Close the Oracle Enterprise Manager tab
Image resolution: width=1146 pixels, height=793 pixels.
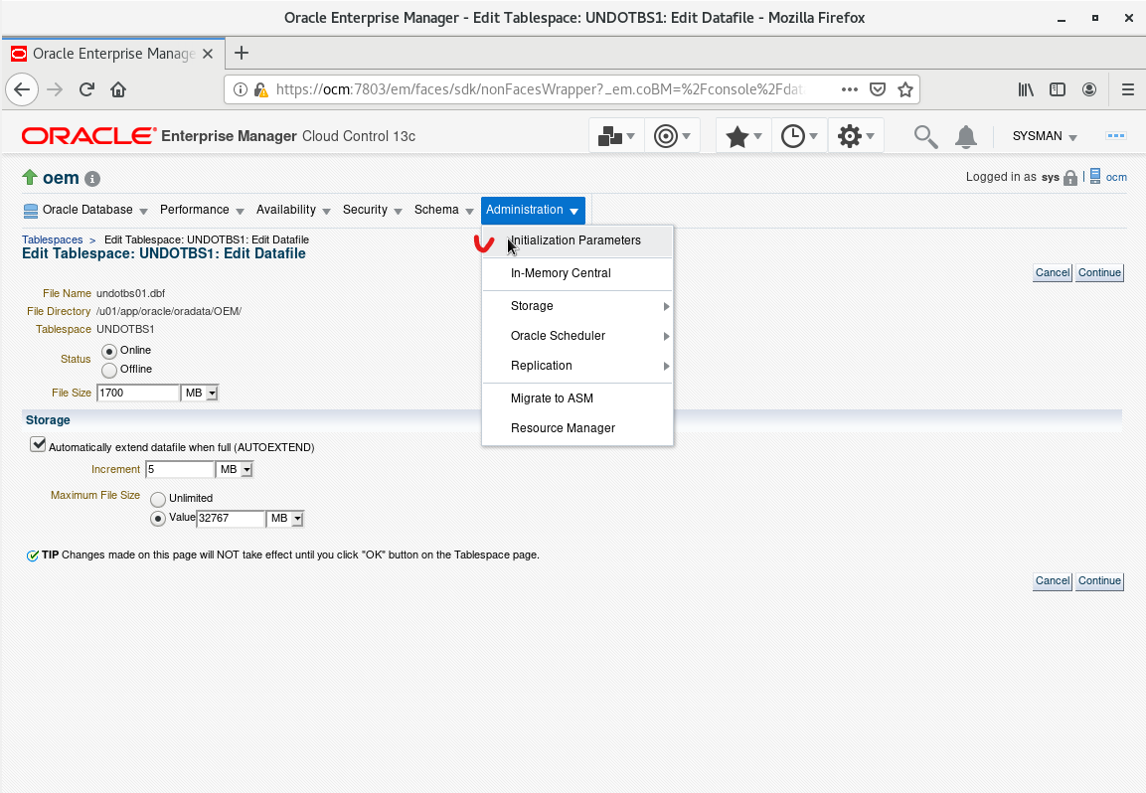click(x=208, y=54)
